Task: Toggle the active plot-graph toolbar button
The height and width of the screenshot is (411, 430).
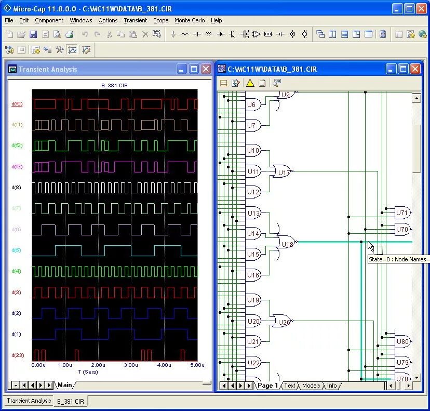Action: [72, 50]
